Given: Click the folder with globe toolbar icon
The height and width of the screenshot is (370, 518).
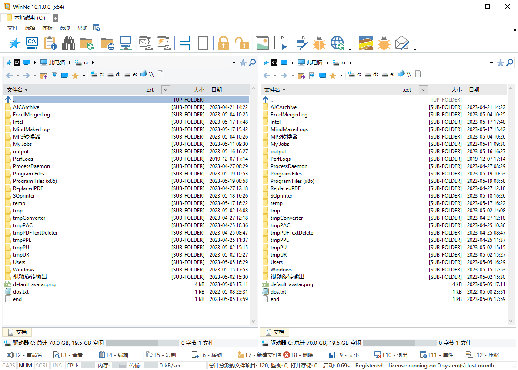Looking at the screenshot, I should (x=108, y=43).
